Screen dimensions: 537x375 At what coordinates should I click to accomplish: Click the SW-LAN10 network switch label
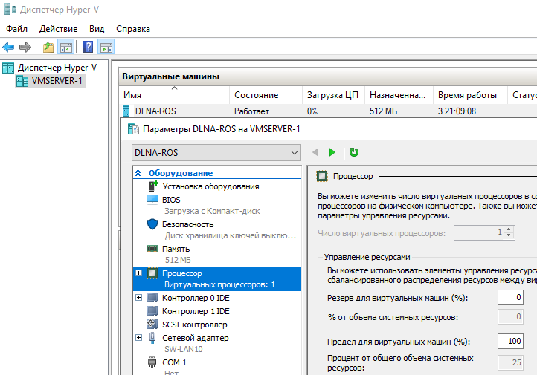pyautogui.click(x=184, y=349)
